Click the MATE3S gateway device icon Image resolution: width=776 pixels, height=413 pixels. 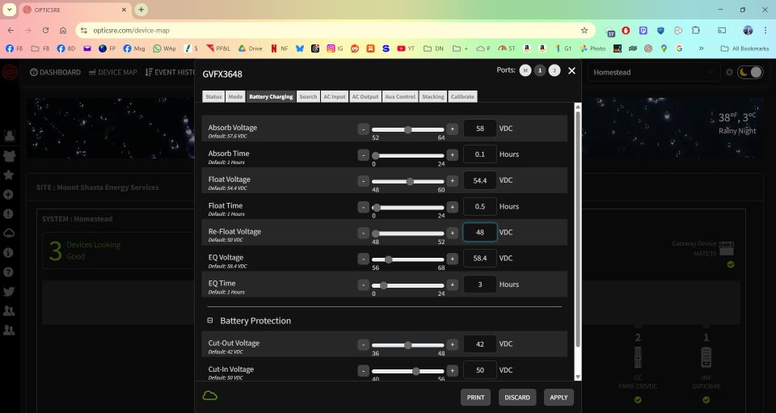tap(726, 247)
